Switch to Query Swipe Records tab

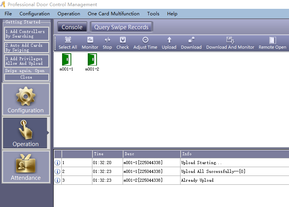click(121, 27)
